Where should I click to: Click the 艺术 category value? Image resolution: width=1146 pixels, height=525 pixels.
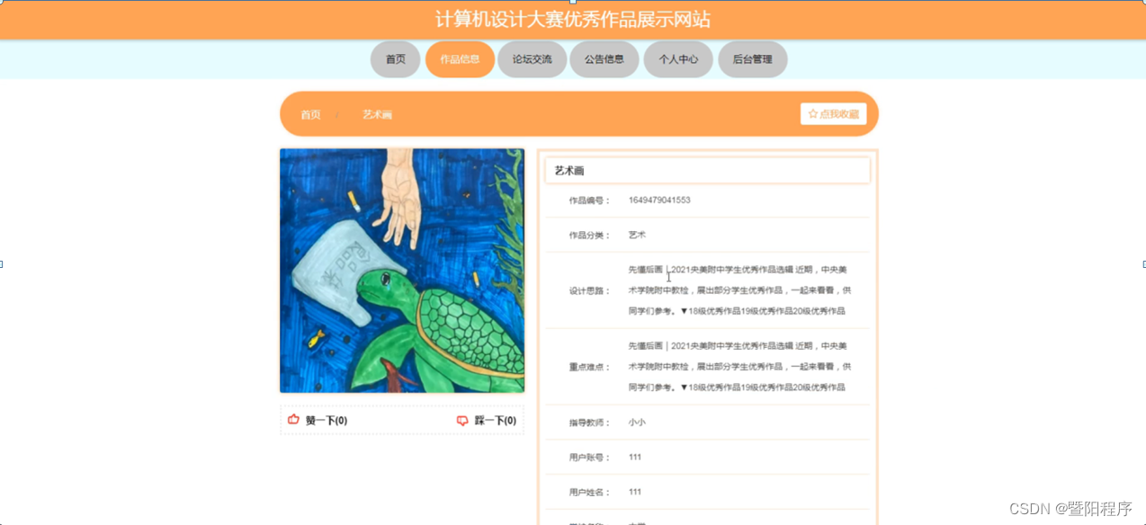[637, 236]
